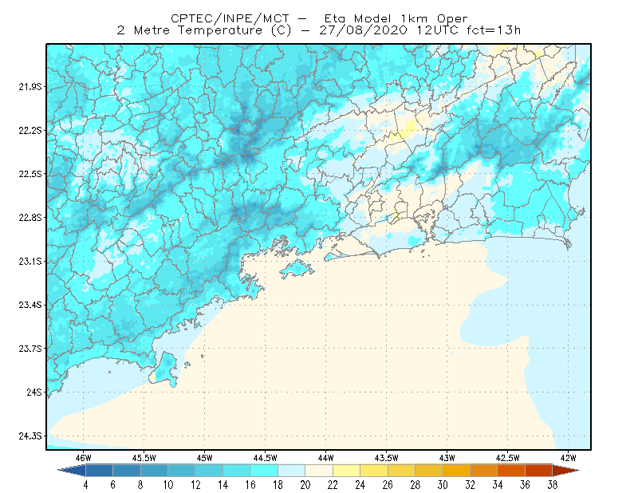The width and height of the screenshot is (638, 493).
Task: Click the color band between 10 and 12
Action: coord(182,471)
